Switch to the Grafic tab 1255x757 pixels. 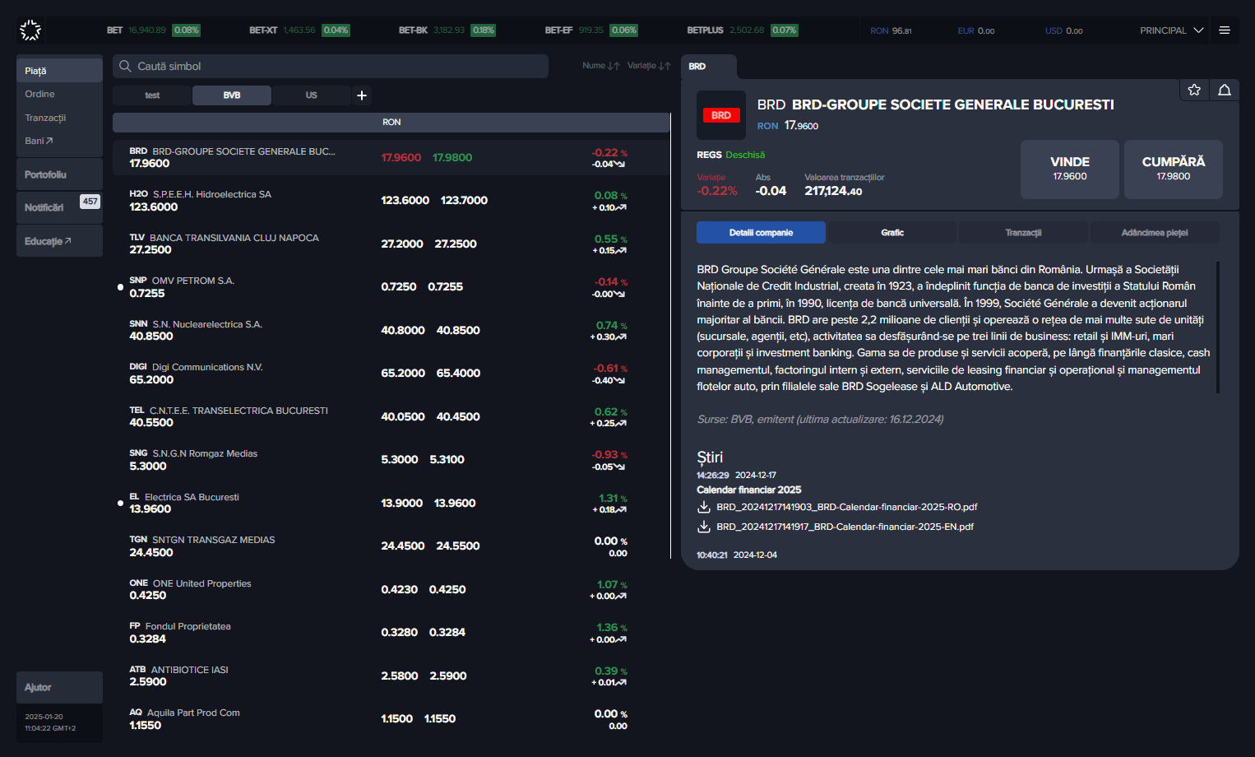click(891, 233)
